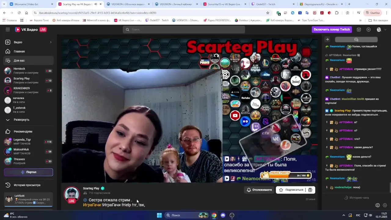Click the Портал button

(28, 172)
